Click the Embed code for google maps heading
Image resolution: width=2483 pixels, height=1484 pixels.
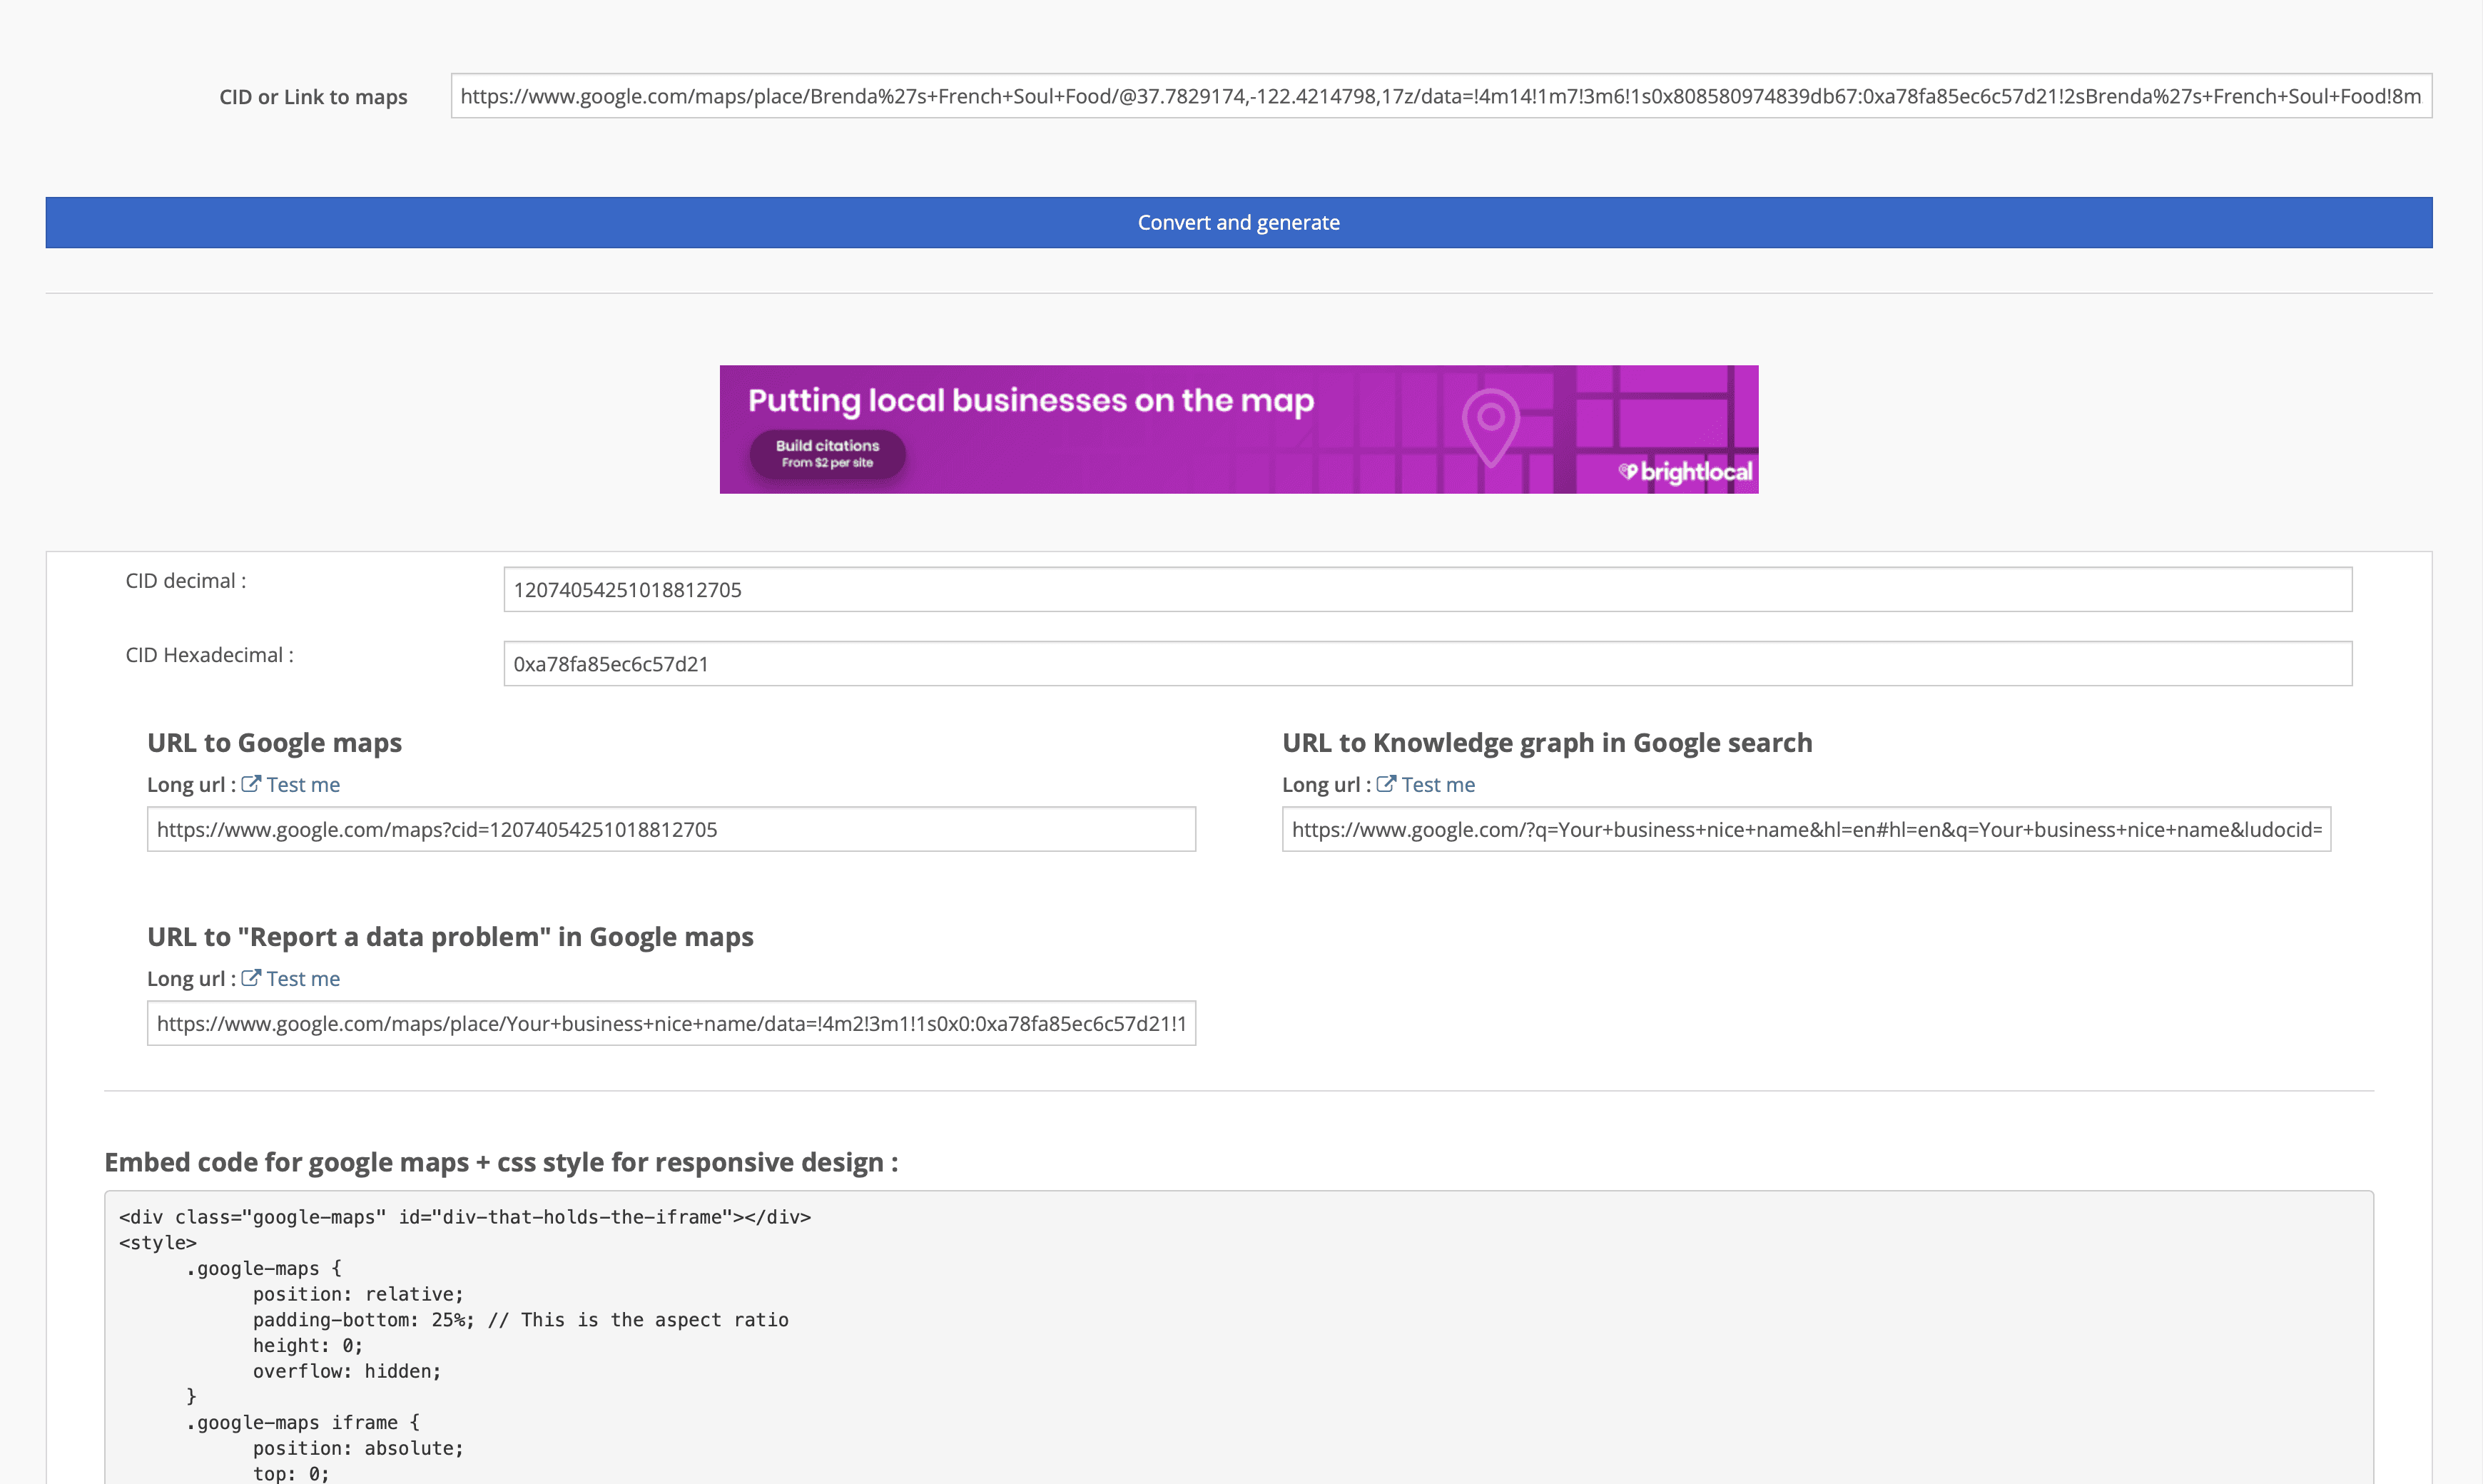click(501, 1162)
